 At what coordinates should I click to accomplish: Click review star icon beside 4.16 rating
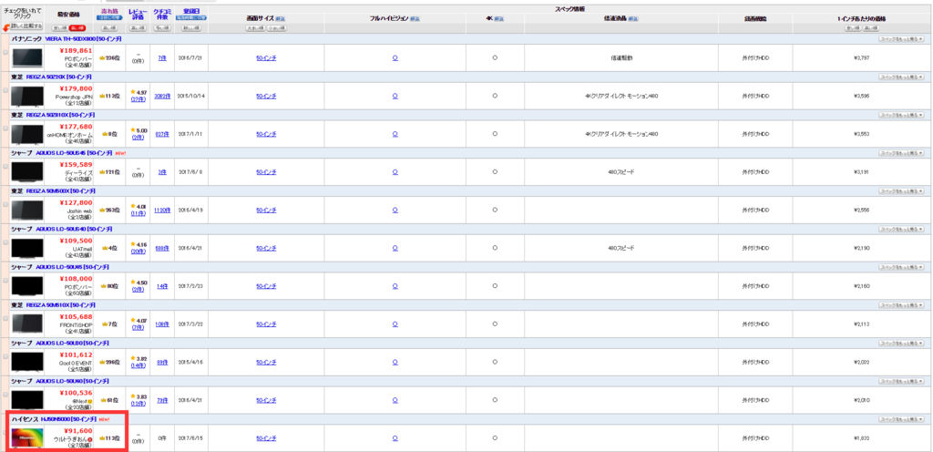(133, 244)
